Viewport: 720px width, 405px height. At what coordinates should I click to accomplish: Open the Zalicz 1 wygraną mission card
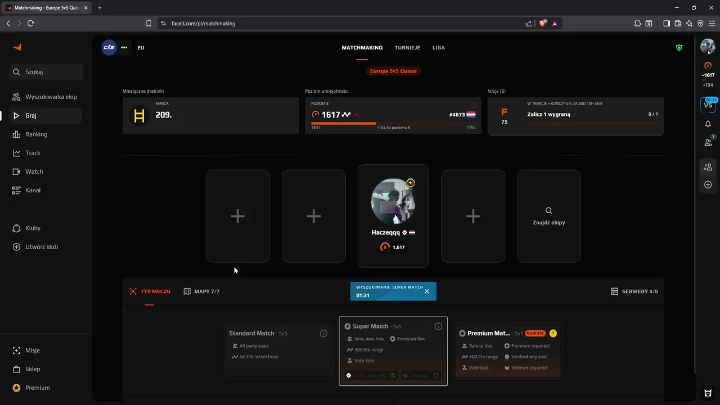pos(576,116)
